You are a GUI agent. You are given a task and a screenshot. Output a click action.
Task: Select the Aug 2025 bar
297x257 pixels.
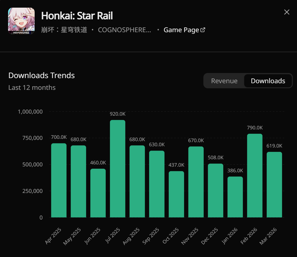137,181
